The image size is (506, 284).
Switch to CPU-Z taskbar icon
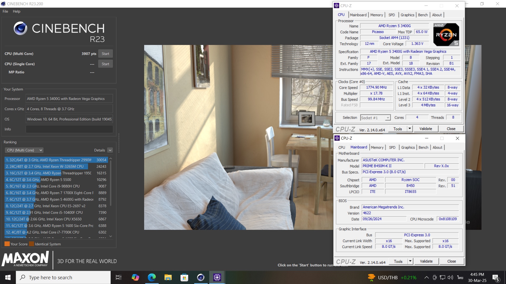pyautogui.click(x=217, y=277)
